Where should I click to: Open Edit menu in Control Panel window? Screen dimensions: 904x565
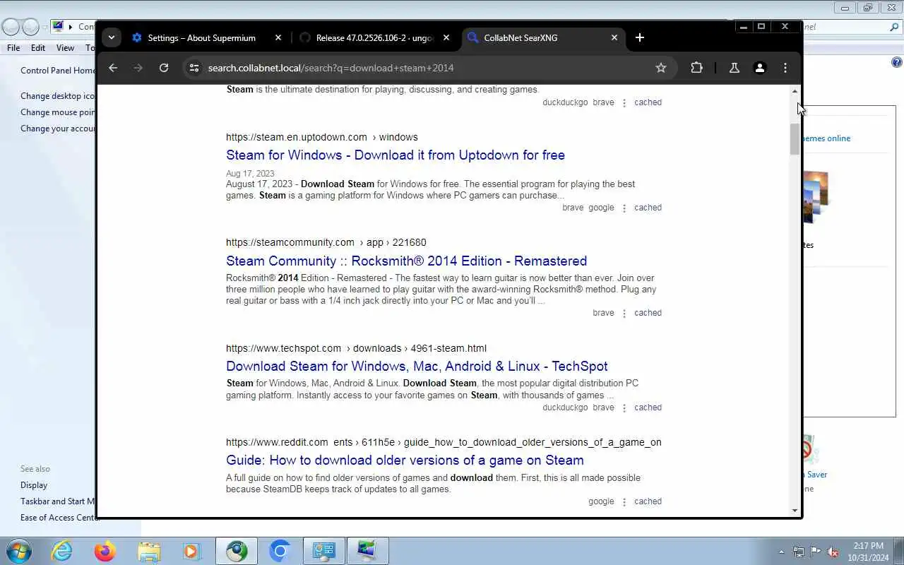38,48
